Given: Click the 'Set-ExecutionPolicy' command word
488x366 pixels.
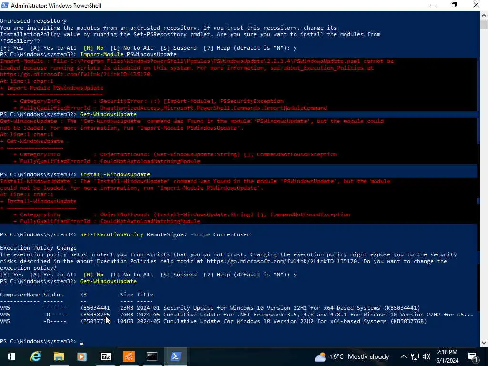Looking at the screenshot, I should [112, 234].
